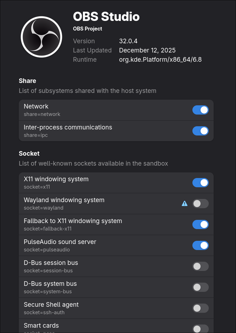
Task: Mute the PulseAudio sound server permission
Action: point(200,245)
